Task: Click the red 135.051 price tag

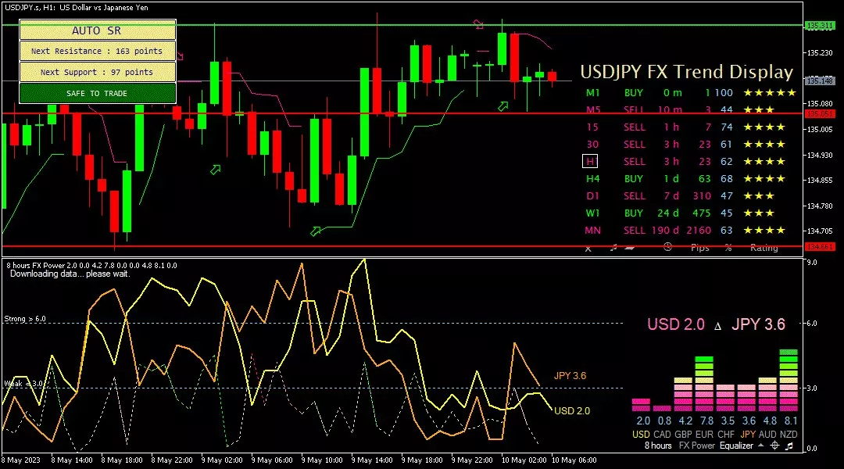Action: (x=820, y=113)
